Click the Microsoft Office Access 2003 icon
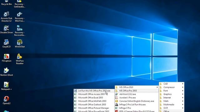The width and height of the screenshot is (200, 112). (76, 94)
